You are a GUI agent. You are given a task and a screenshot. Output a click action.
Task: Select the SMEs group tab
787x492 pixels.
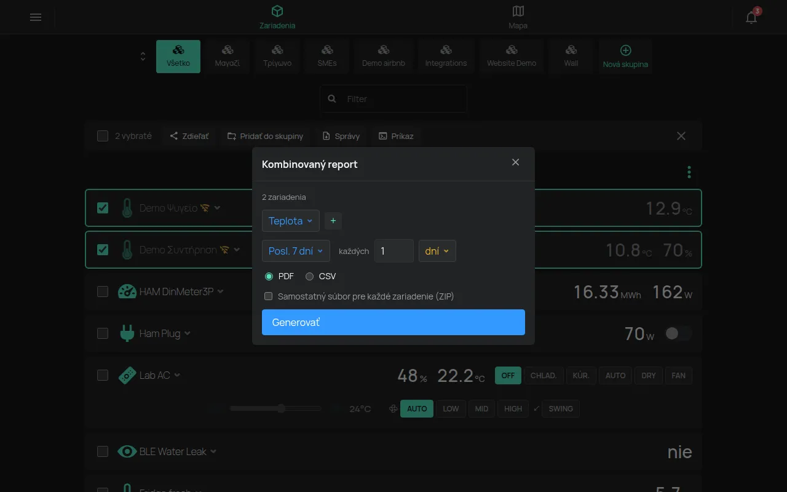[327, 57]
